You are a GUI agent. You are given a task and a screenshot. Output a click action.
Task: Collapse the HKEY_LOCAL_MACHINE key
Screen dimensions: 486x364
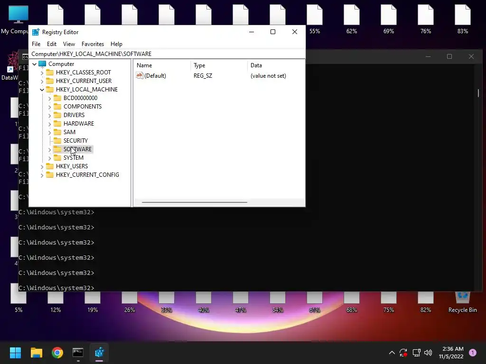(x=42, y=90)
